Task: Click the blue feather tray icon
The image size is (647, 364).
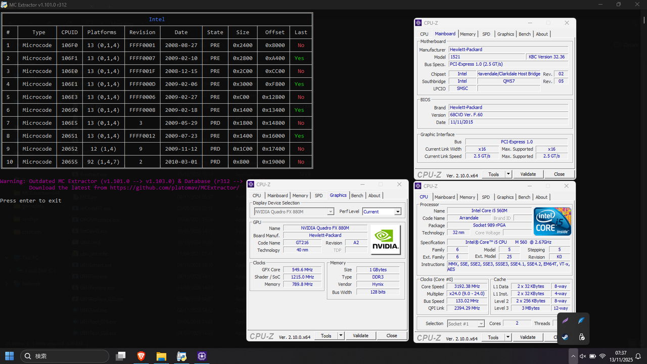Action: click(x=581, y=321)
